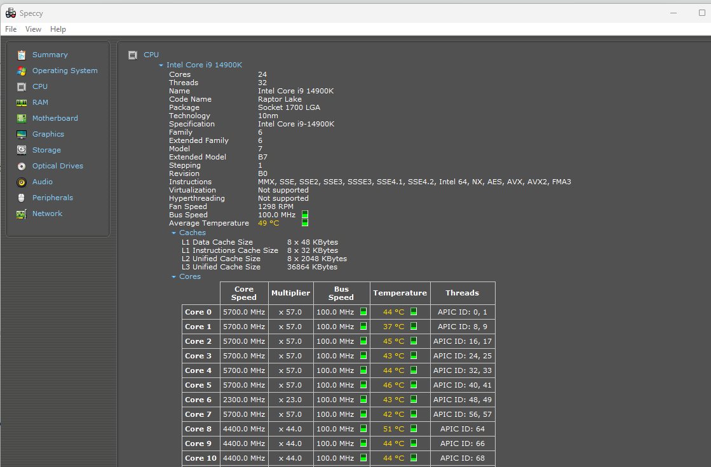This screenshot has width=711, height=467.
Task: Open the File menu
Action: click(x=11, y=29)
